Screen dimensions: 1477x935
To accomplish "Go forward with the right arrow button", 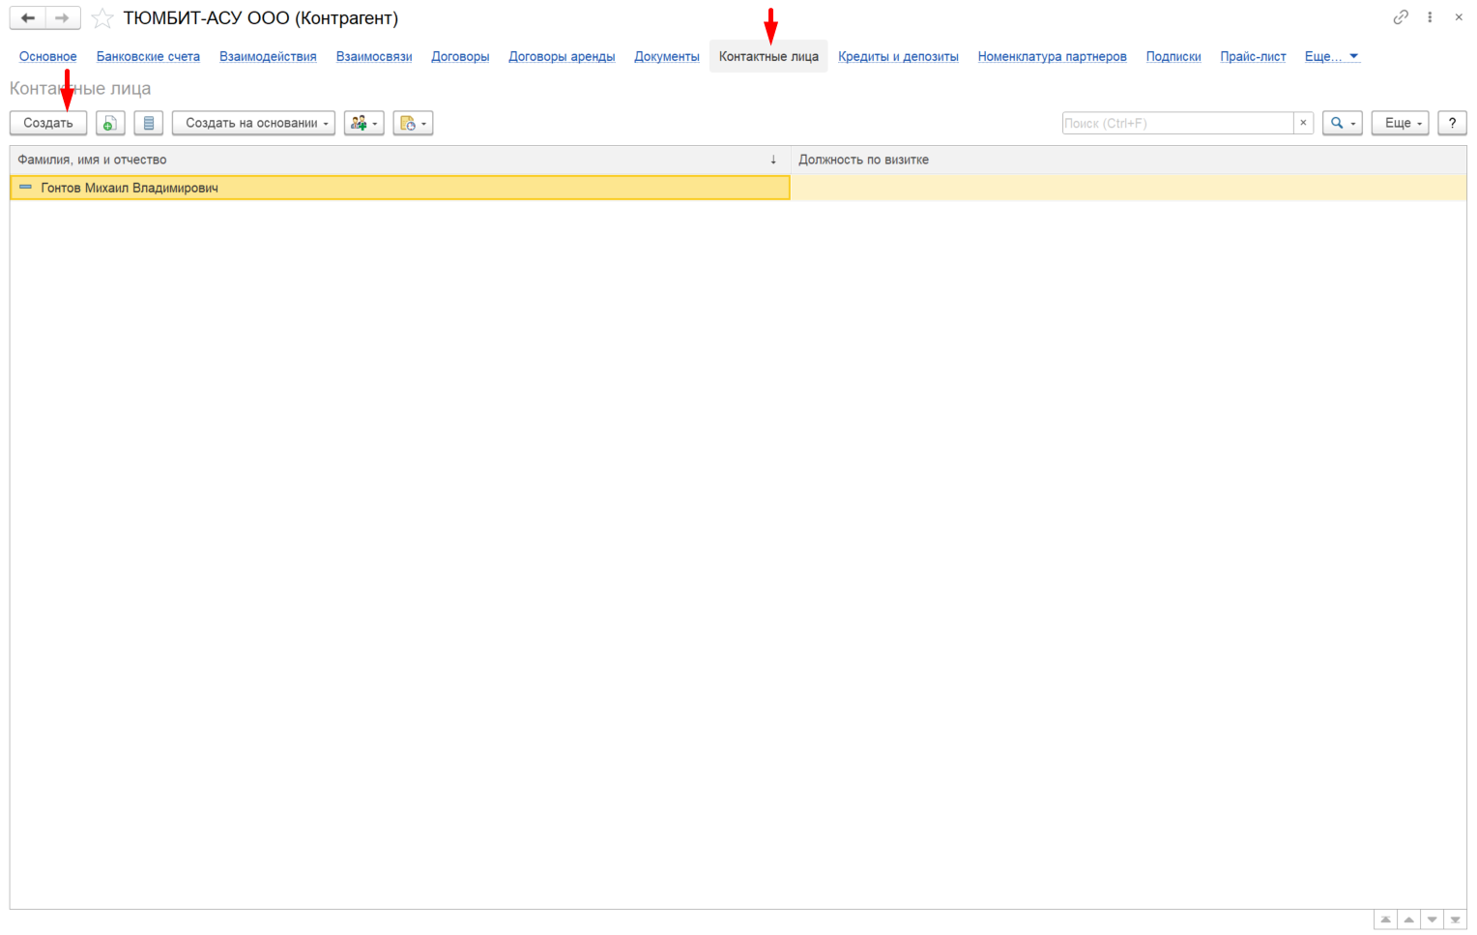I will (63, 18).
